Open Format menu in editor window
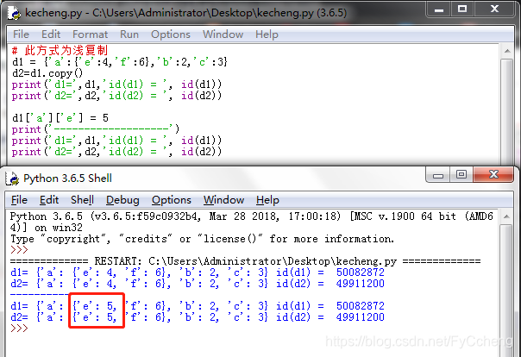 pos(90,34)
